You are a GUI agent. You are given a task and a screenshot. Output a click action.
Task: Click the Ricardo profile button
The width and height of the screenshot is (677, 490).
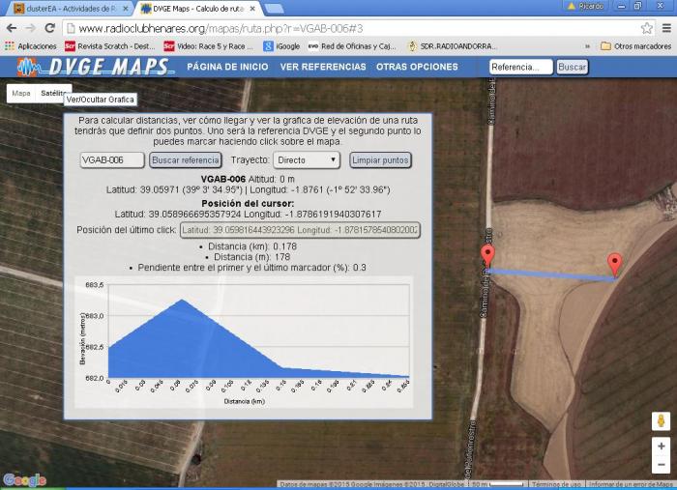[586, 6]
